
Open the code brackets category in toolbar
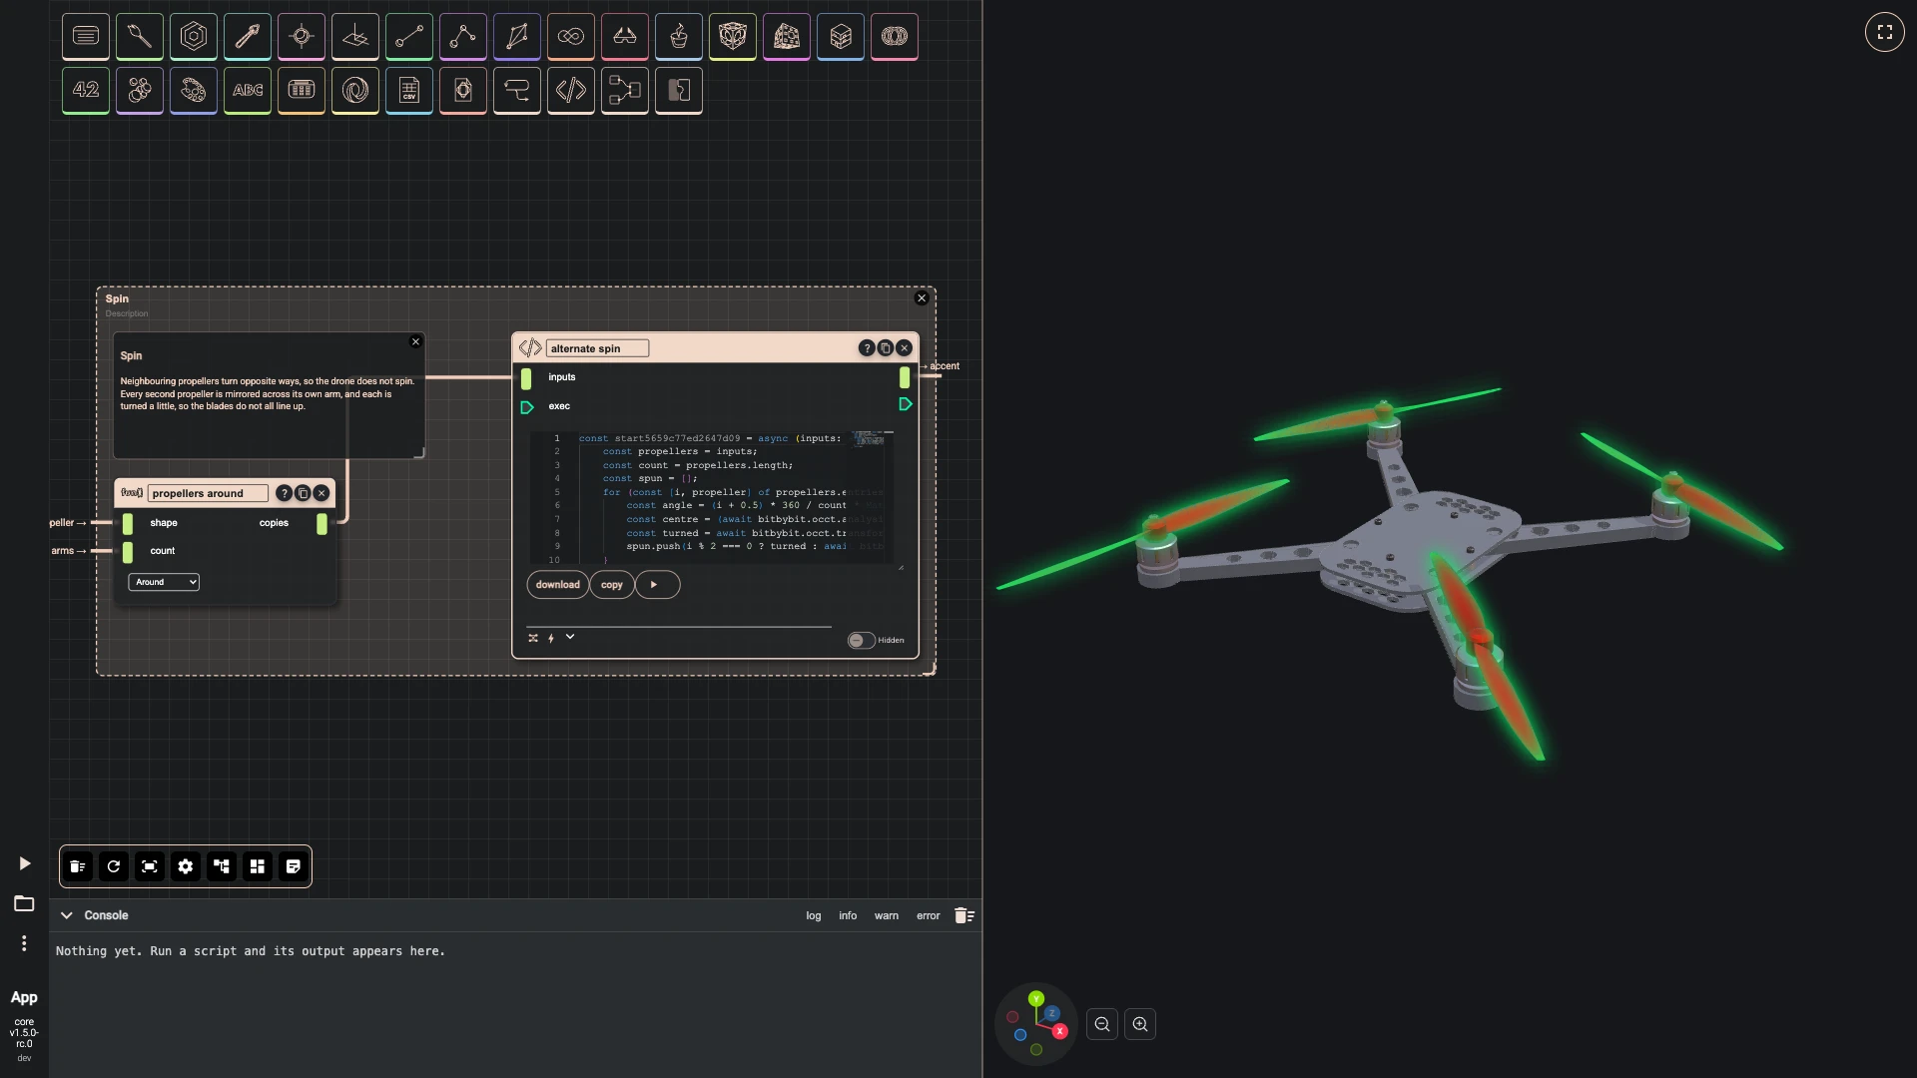(571, 91)
